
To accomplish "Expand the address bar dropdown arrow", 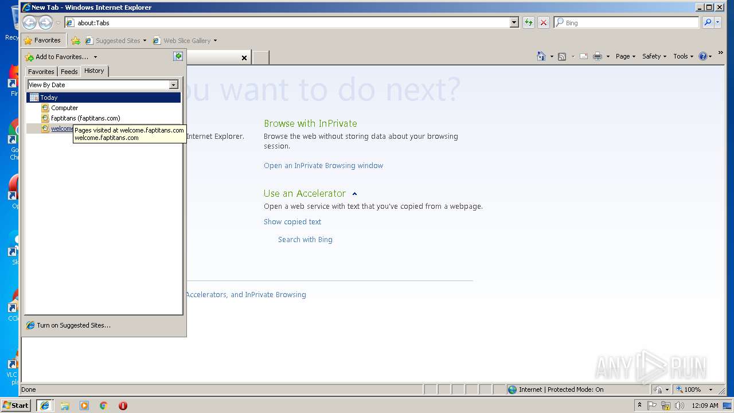I will pos(514,22).
